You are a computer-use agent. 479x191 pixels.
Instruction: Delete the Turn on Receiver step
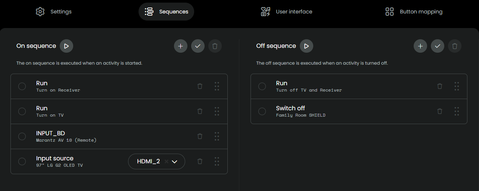200,86
